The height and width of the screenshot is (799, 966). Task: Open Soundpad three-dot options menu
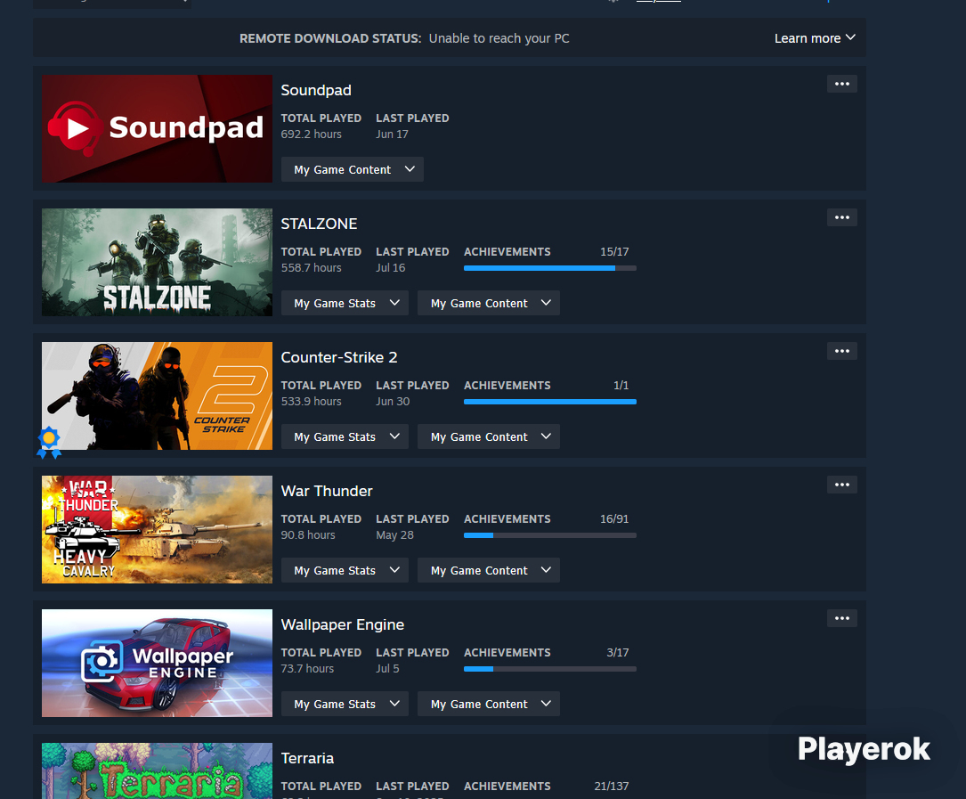click(x=841, y=84)
